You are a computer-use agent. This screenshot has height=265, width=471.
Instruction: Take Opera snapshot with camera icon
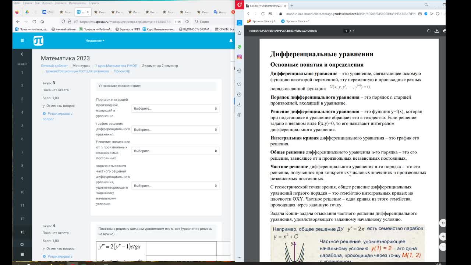(420, 14)
